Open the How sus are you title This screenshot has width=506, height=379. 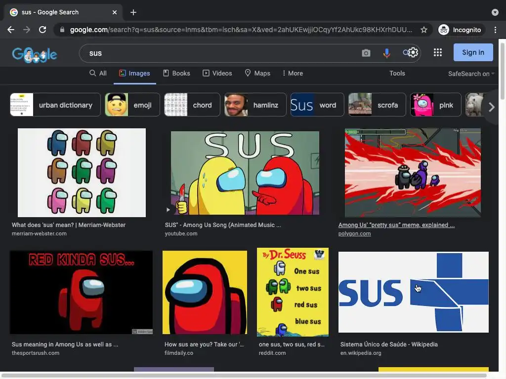tap(204, 344)
